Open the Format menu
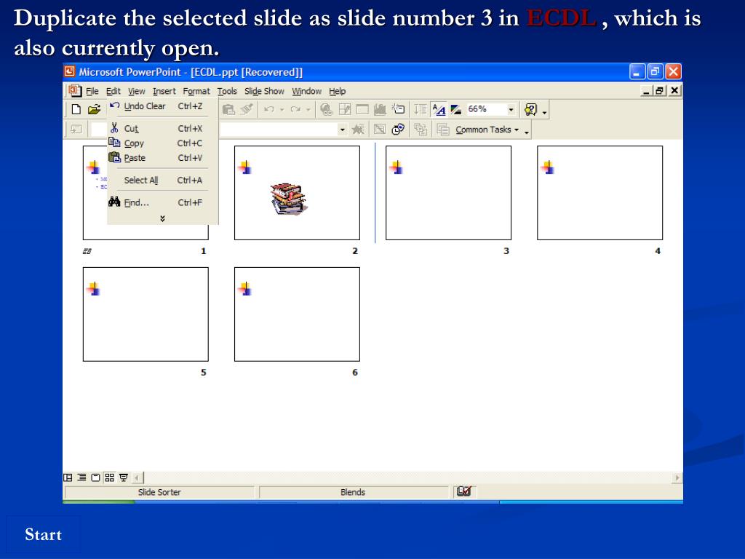Image resolution: width=745 pixels, height=559 pixels. [x=196, y=91]
